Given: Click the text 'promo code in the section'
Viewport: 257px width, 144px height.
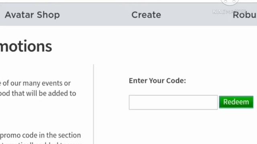Looking at the screenshot, I should click(x=40, y=135).
